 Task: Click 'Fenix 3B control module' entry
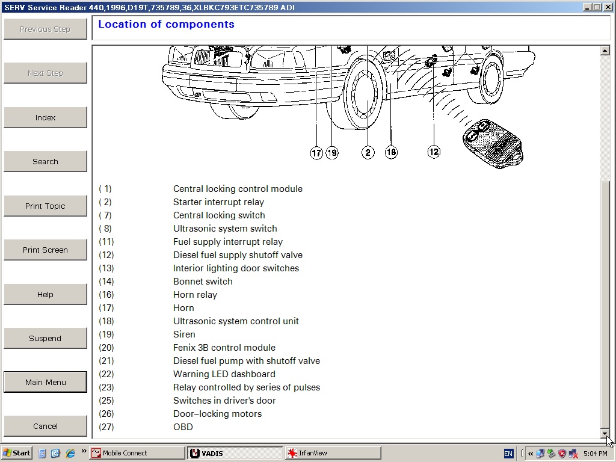[224, 348]
